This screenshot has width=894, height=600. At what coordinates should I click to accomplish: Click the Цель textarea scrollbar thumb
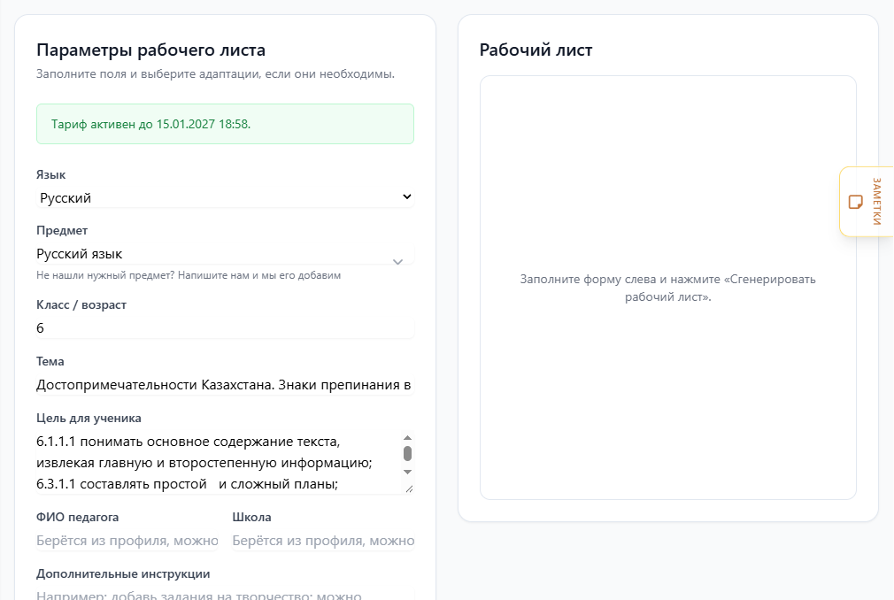(x=407, y=454)
